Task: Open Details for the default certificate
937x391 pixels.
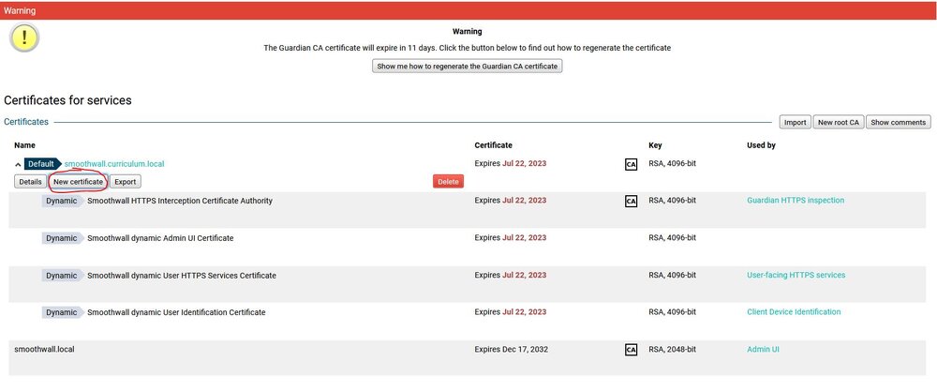Action: coord(30,182)
